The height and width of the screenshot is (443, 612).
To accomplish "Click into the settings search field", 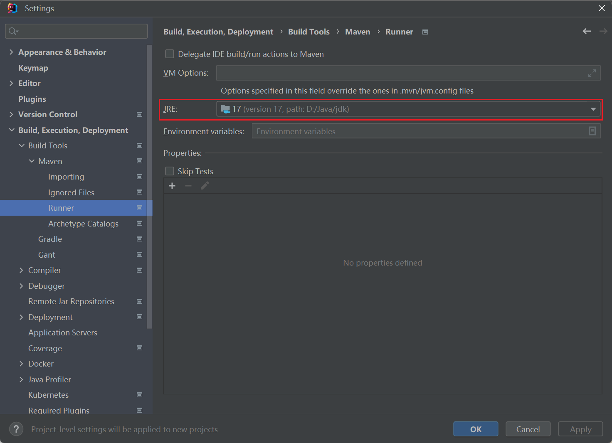I will (76, 31).
